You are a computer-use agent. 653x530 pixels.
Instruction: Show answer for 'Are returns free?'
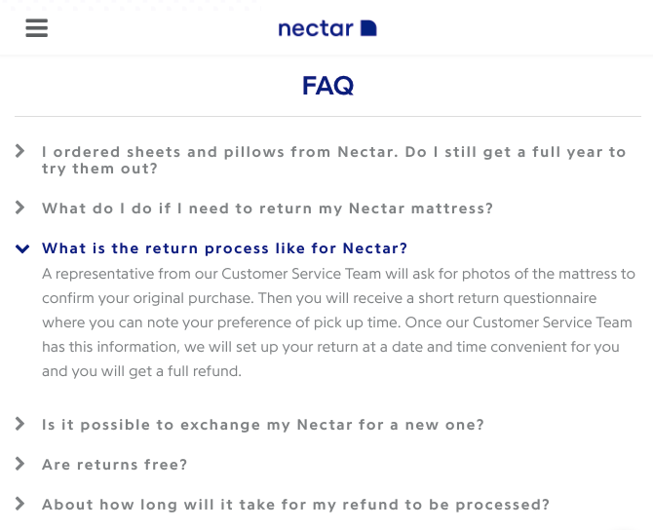click(114, 465)
